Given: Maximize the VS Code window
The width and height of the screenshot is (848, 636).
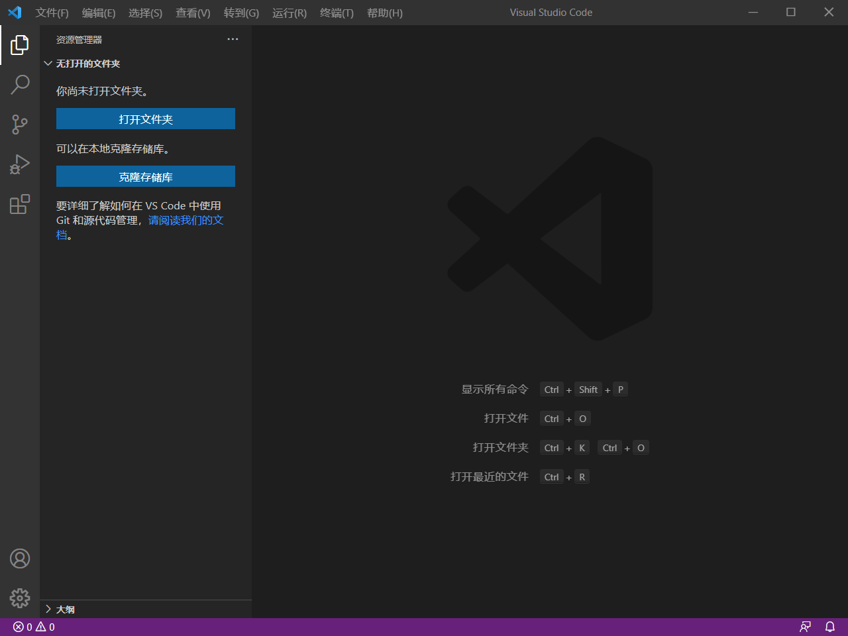Looking at the screenshot, I should click(x=791, y=12).
